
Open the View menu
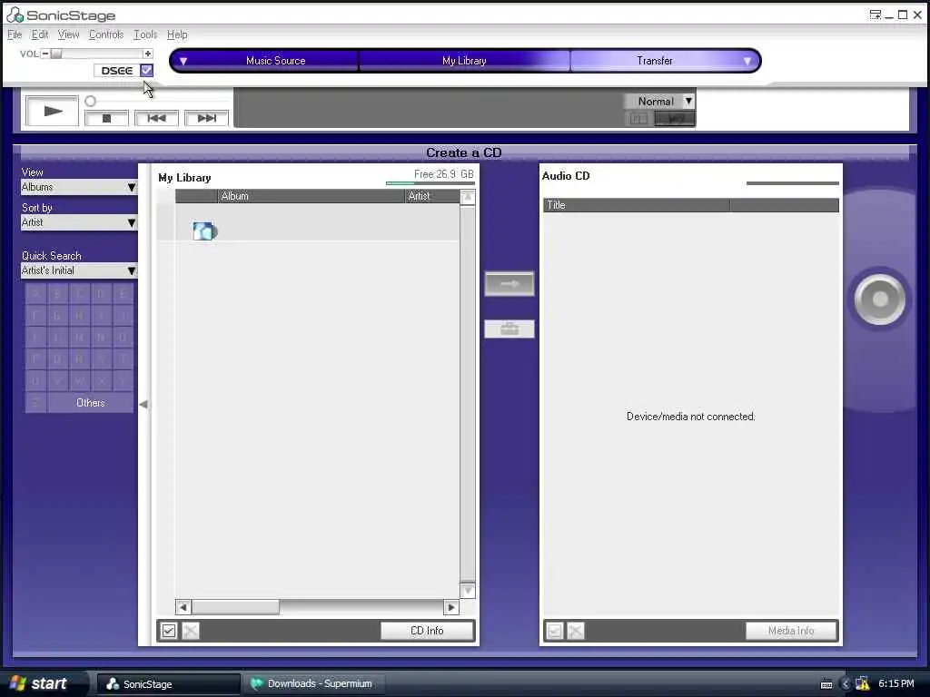click(x=68, y=34)
